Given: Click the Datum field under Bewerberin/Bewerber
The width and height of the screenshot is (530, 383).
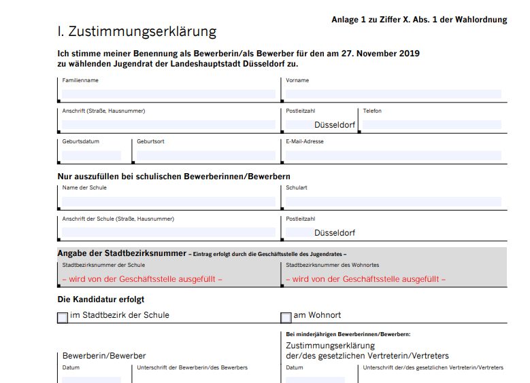Looking at the screenshot, I should point(91,379).
